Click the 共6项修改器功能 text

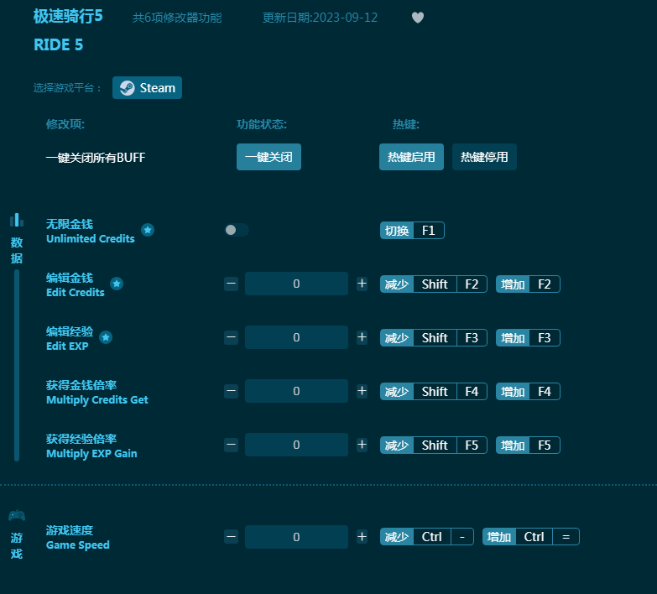(x=177, y=18)
